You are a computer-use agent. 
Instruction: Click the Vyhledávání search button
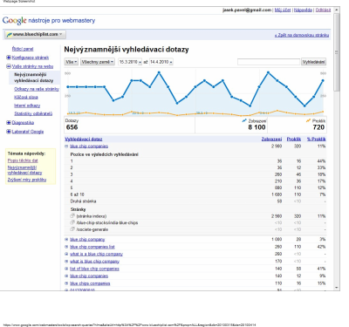click(313, 62)
